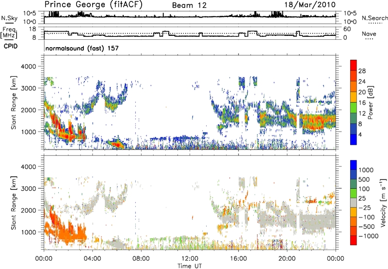Click the '2000' tick in the Power panel
The width and height of the screenshot is (388, 269).
click(x=28, y=110)
